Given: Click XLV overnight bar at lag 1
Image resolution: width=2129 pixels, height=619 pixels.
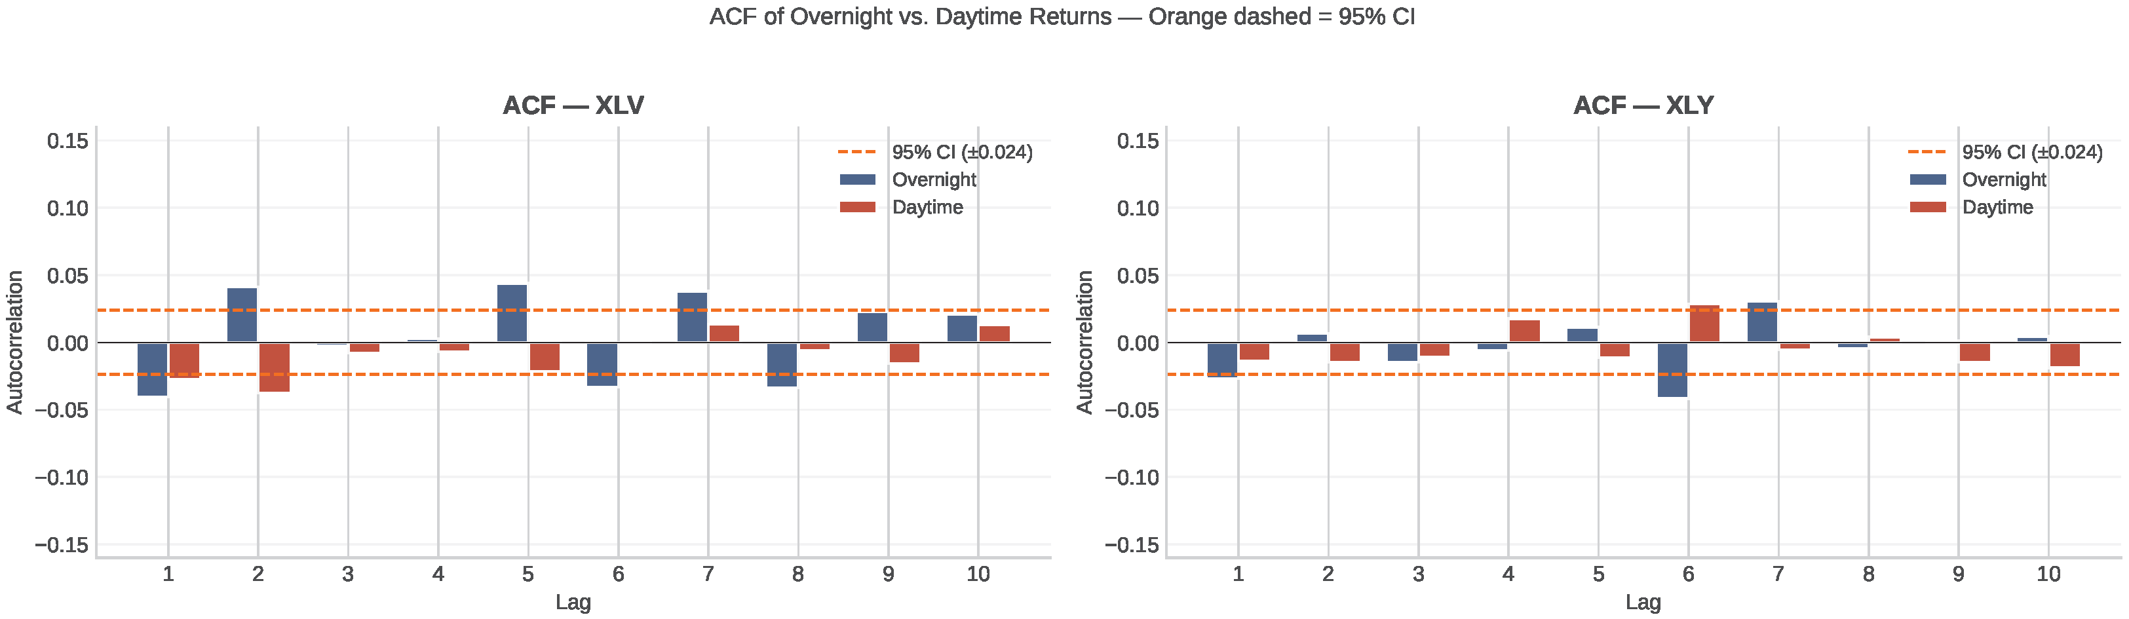Looking at the screenshot, I should (x=152, y=369).
